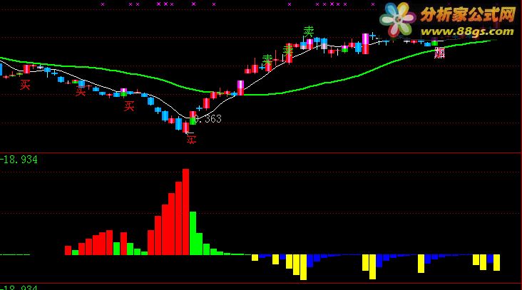Select the tallest green histogram bar
This screenshot has height=290, width=522.
click(x=193, y=233)
